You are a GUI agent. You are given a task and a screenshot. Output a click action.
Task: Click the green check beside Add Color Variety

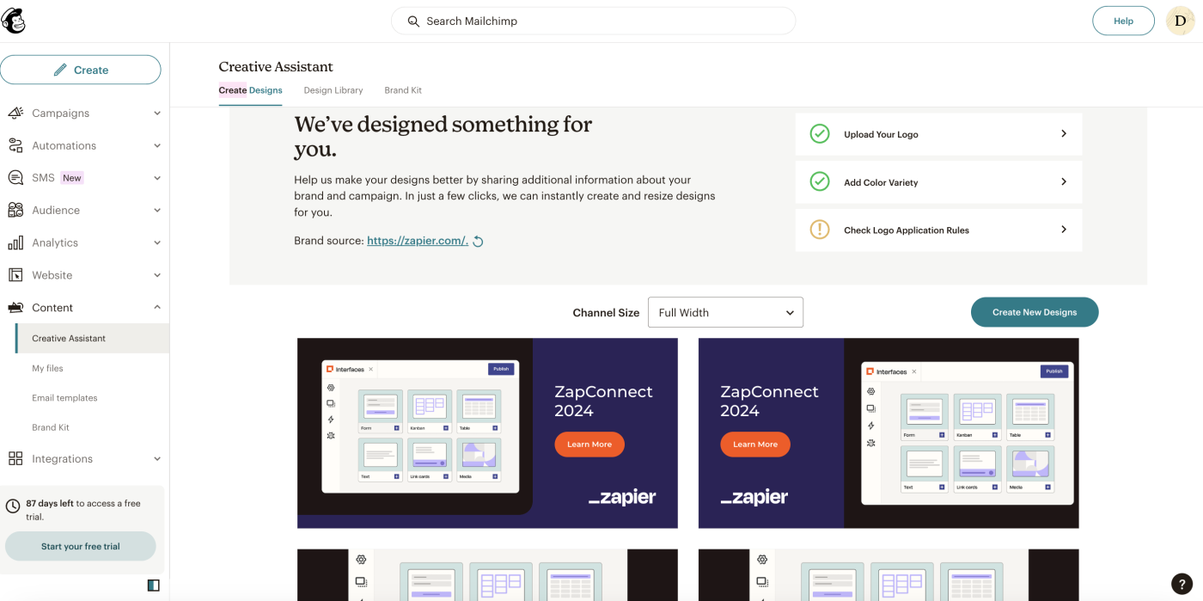pyautogui.click(x=820, y=182)
